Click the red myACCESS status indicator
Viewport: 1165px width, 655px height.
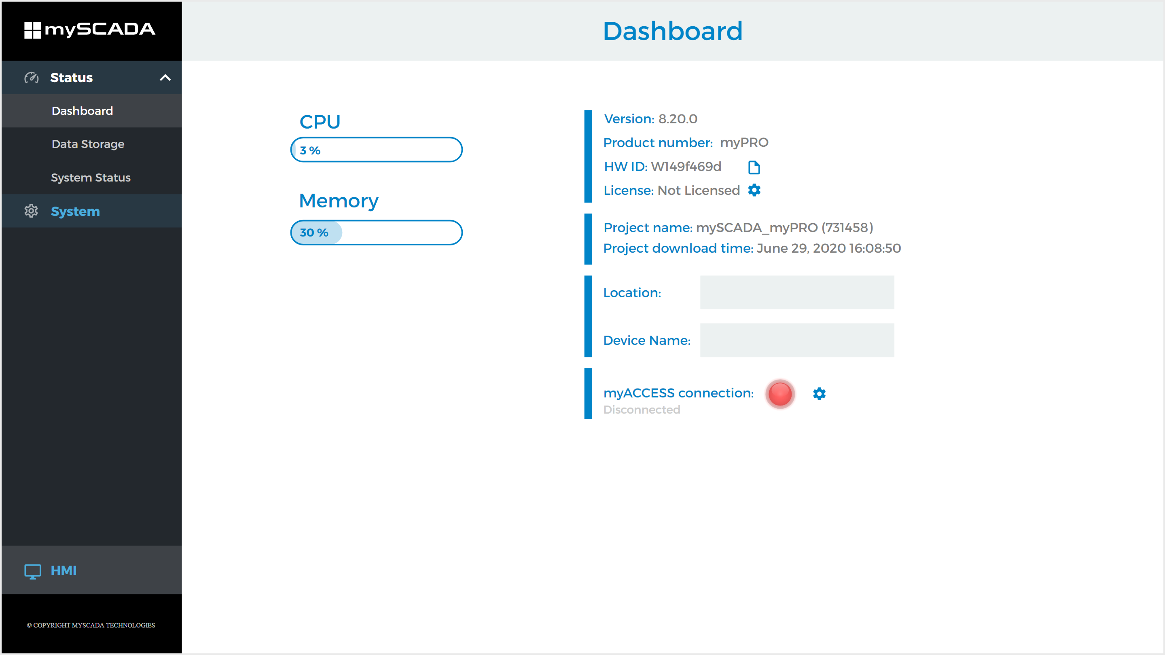point(780,394)
